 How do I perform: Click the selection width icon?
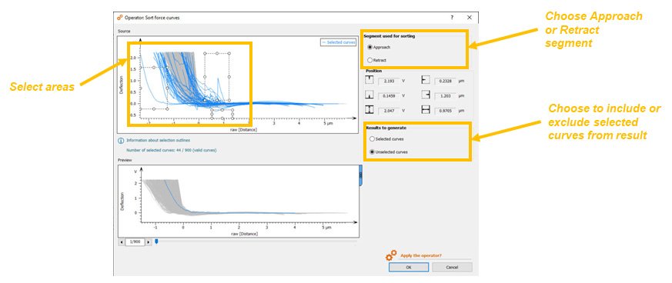point(426,110)
